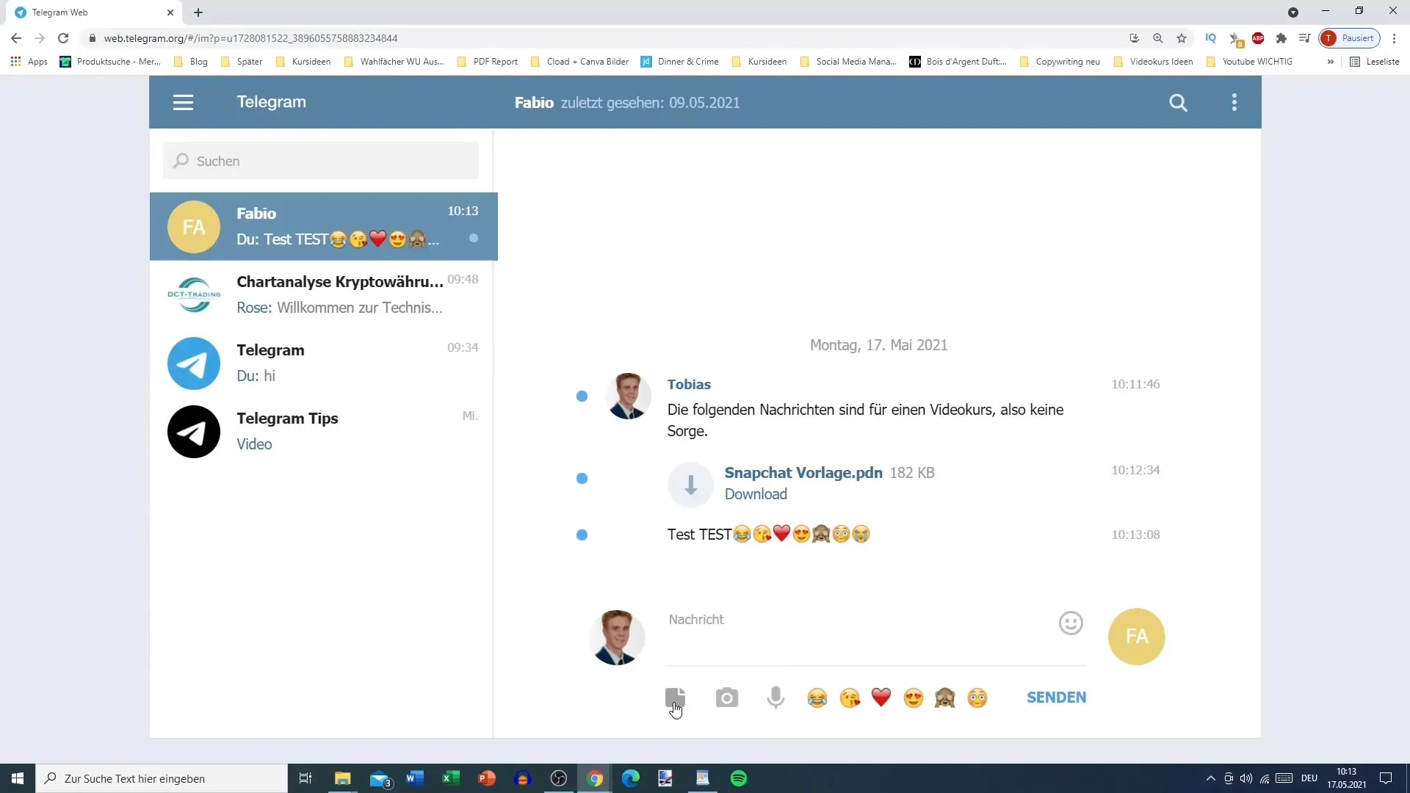Screen dimensions: 1410x793
Task: Open Chrome extensions puzzle icon
Action: tap(1281, 38)
